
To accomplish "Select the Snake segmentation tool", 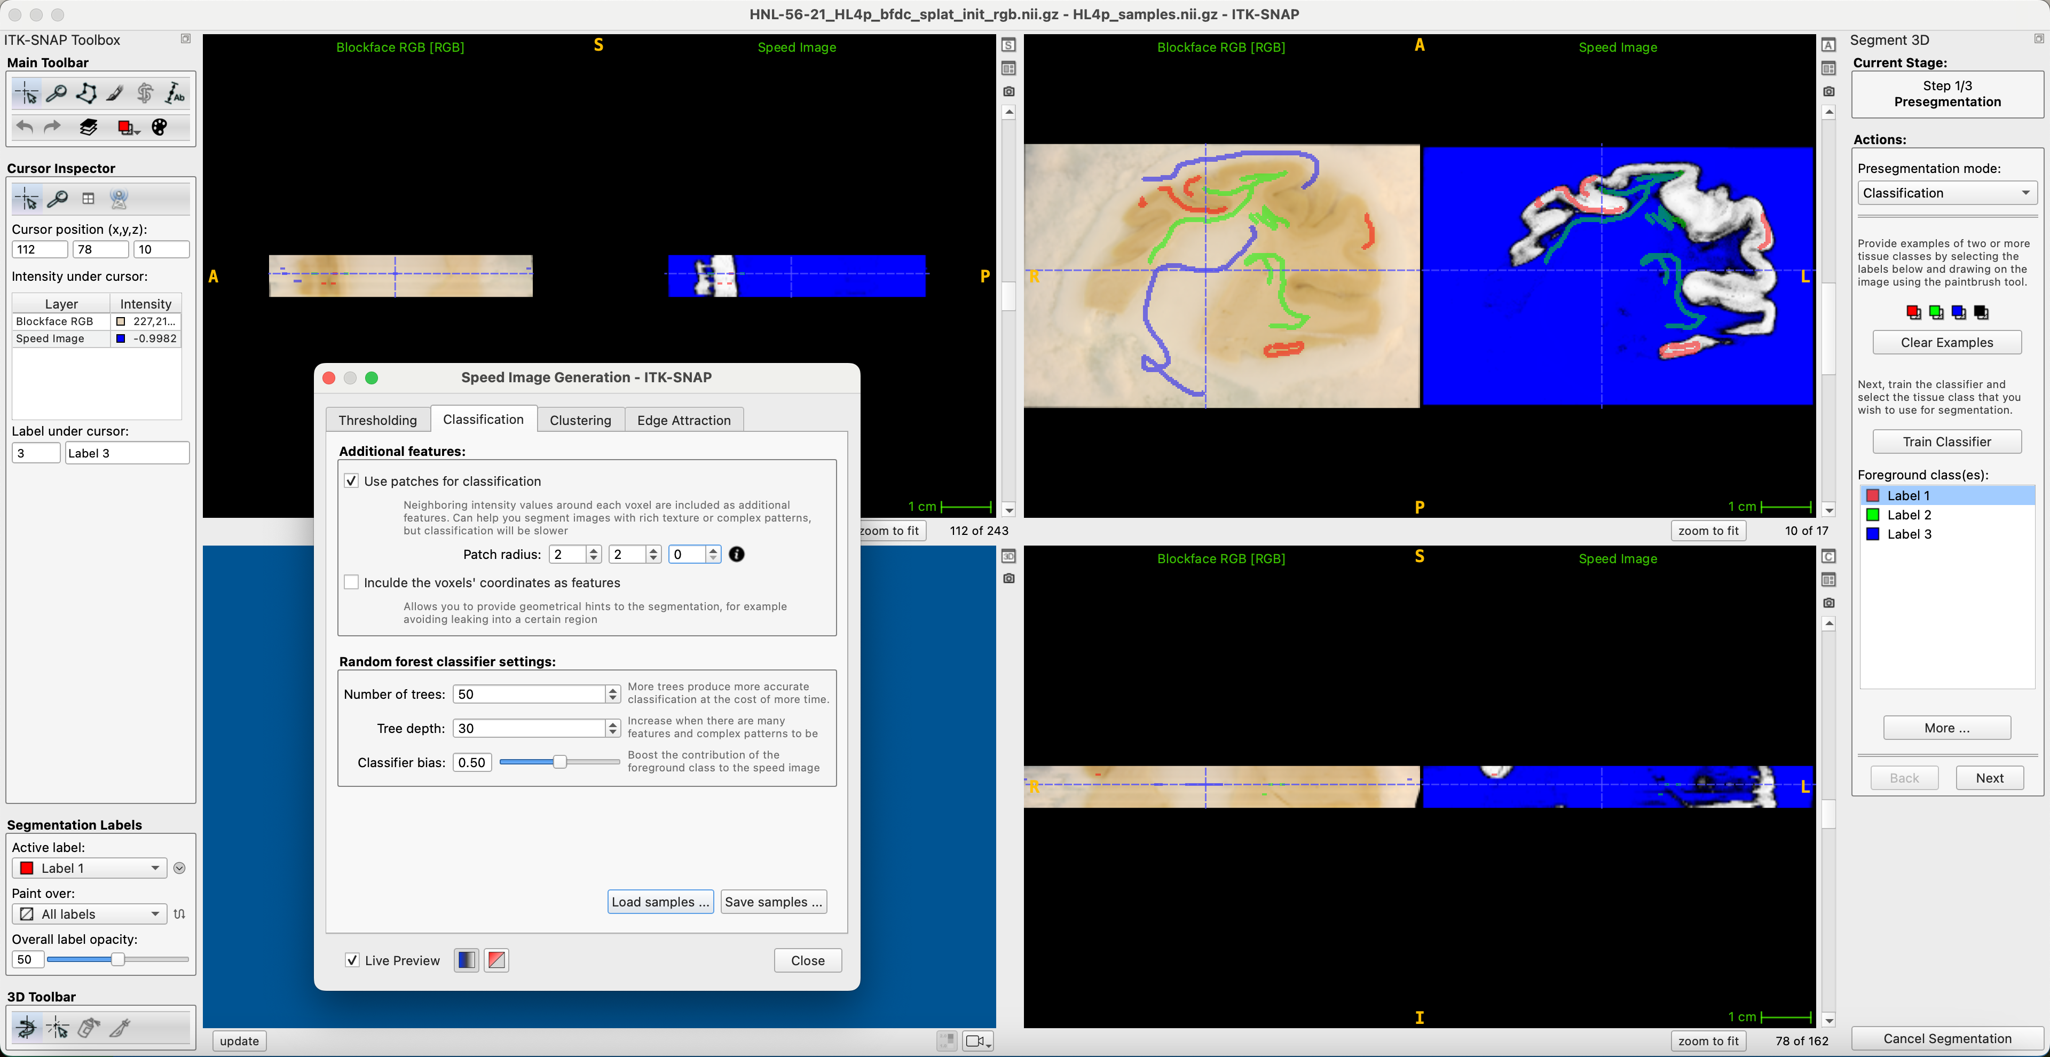I will point(145,94).
